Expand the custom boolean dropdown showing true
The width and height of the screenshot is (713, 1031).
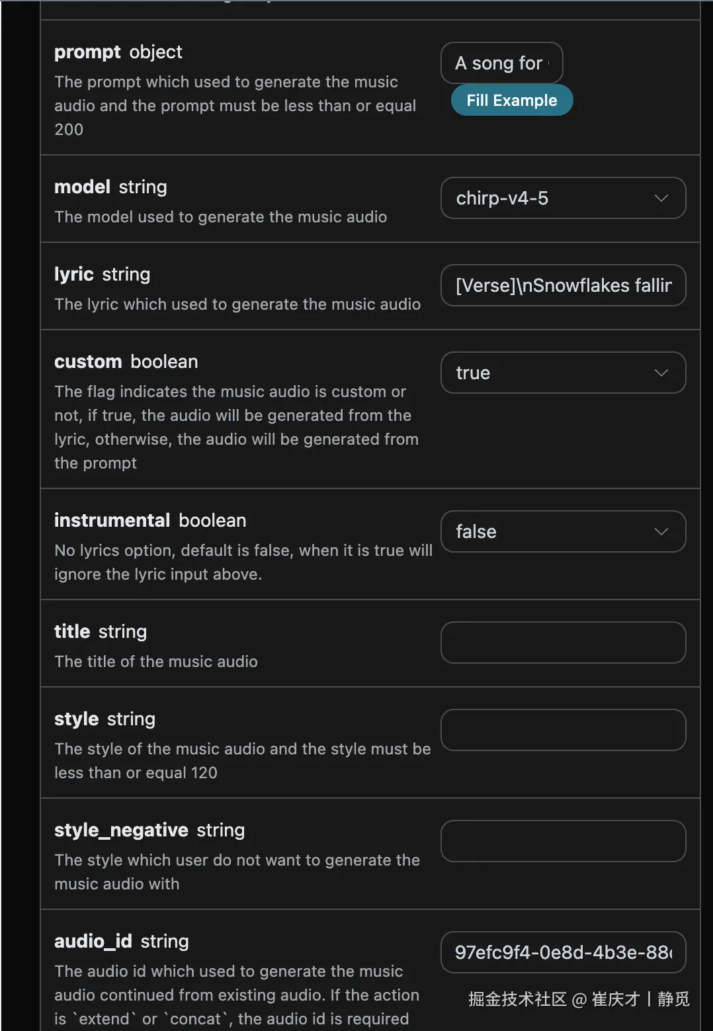(x=562, y=373)
